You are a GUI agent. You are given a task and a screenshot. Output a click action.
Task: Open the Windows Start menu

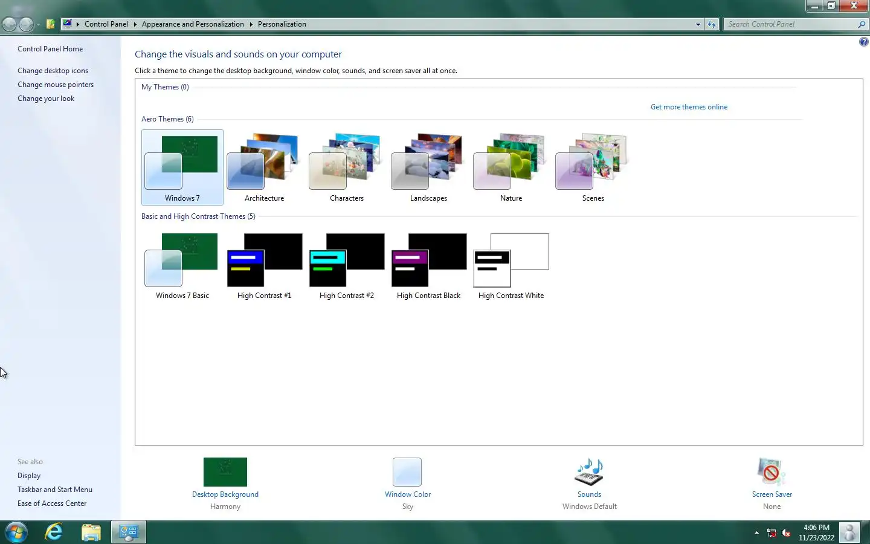click(x=16, y=532)
